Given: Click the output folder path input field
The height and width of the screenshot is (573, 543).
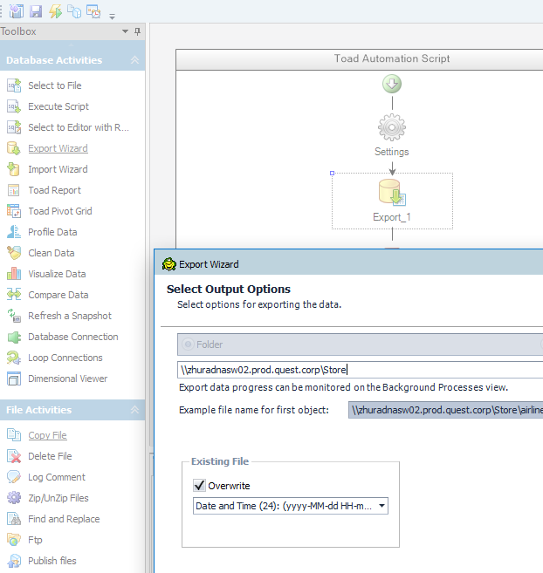Looking at the screenshot, I should pos(361,370).
